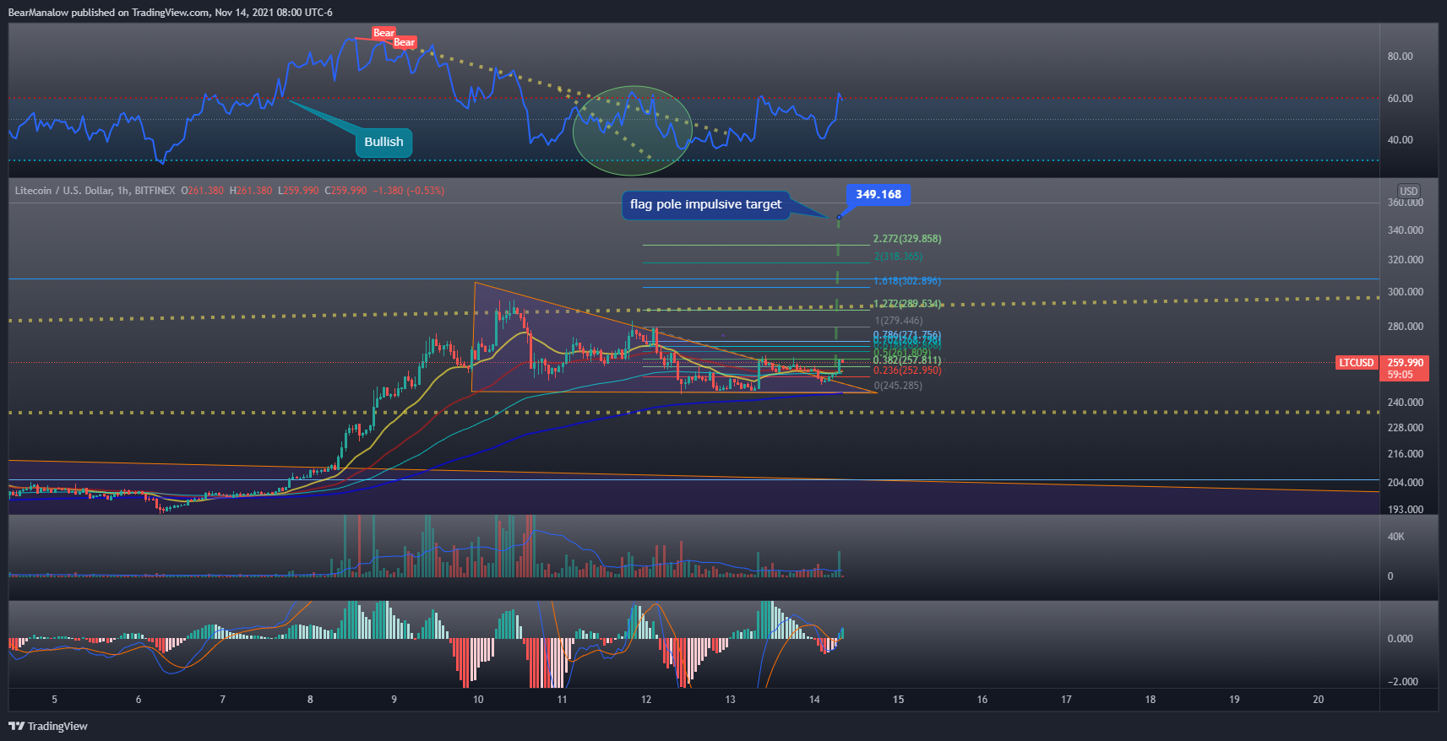This screenshot has height=741, width=1447.
Task: Click the 349.168 price target label
Action: [x=879, y=194]
